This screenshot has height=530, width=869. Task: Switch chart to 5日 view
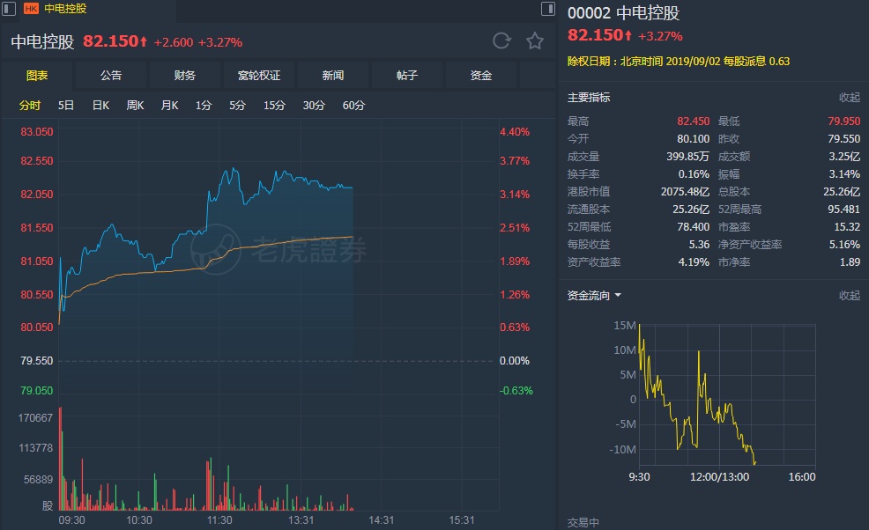66,106
